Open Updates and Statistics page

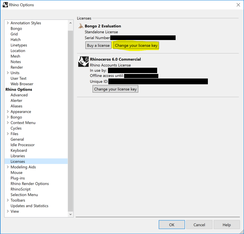(30, 206)
